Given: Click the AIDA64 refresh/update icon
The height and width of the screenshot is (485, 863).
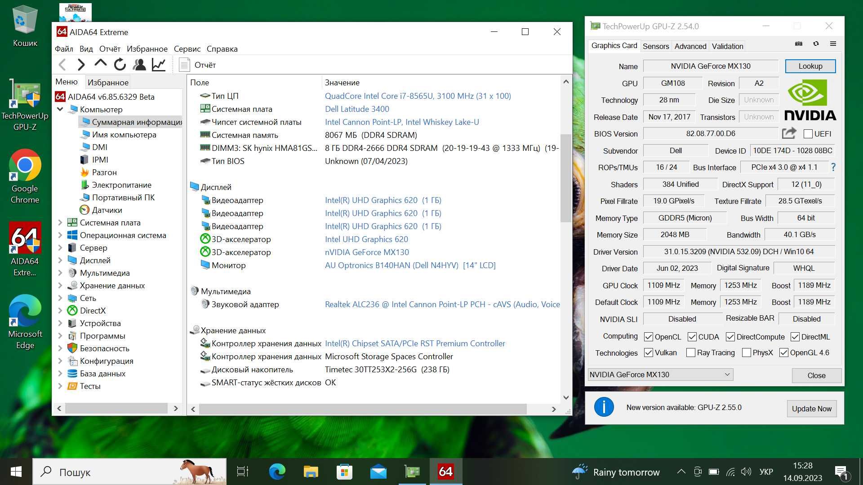Looking at the screenshot, I should click(x=119, y=65).
